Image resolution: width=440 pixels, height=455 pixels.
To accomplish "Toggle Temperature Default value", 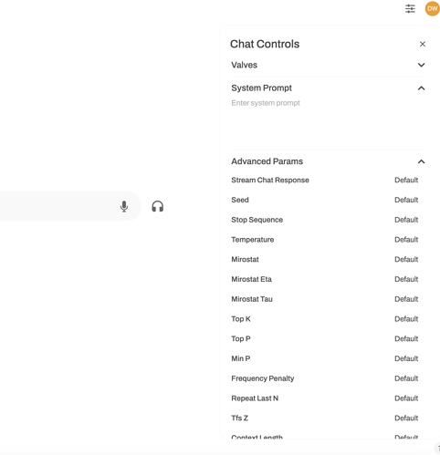I will [406, 240].
